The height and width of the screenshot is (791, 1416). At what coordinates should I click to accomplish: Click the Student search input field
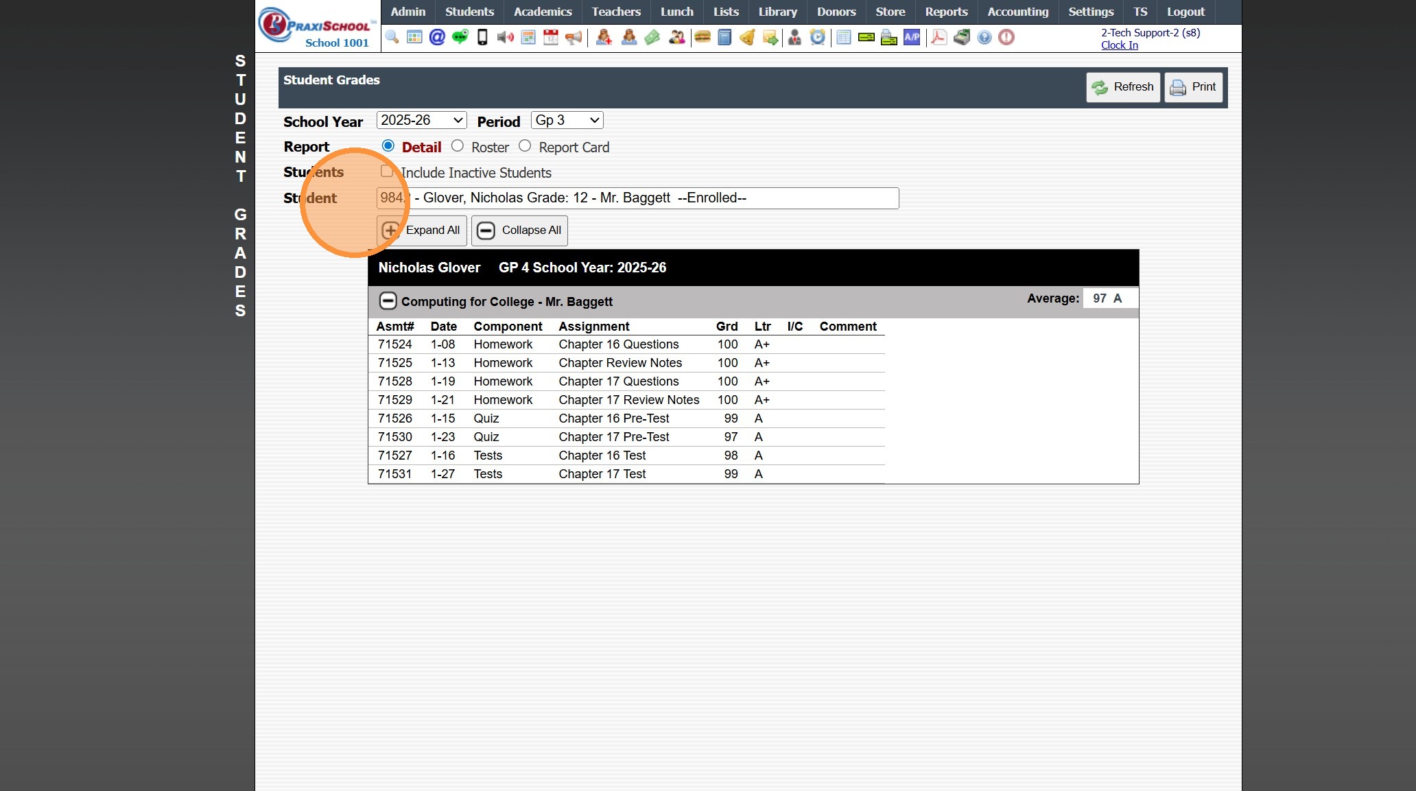point(637,198)
